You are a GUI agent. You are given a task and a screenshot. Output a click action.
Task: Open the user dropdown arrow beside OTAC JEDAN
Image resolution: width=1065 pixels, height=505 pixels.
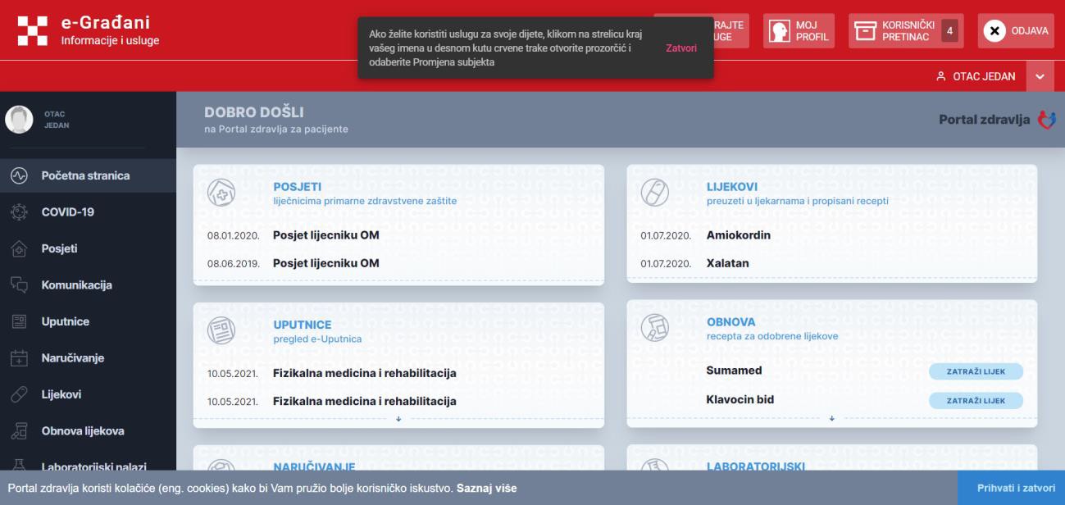point(1040,76)
